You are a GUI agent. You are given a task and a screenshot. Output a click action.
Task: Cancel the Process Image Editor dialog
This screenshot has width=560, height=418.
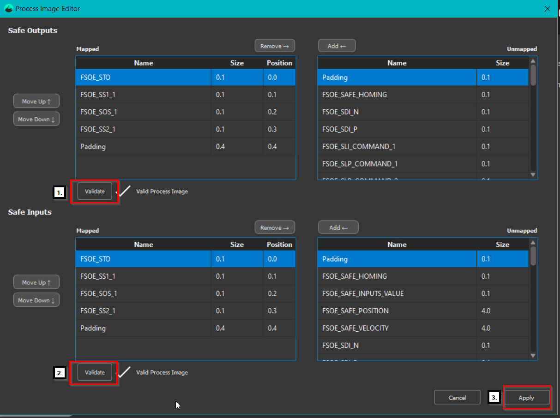(457, 398)
